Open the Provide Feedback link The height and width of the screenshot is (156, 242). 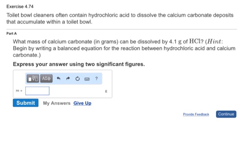click(196, 114)
